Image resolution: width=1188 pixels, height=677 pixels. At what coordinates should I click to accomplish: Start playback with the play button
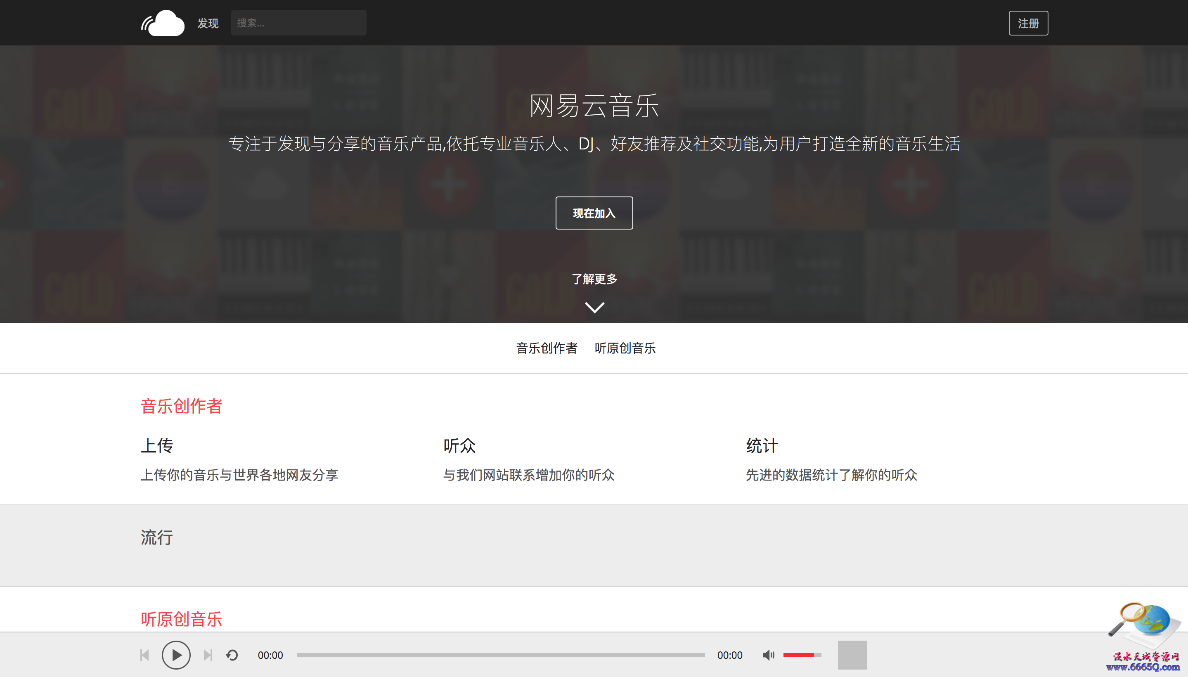[176, 655]
